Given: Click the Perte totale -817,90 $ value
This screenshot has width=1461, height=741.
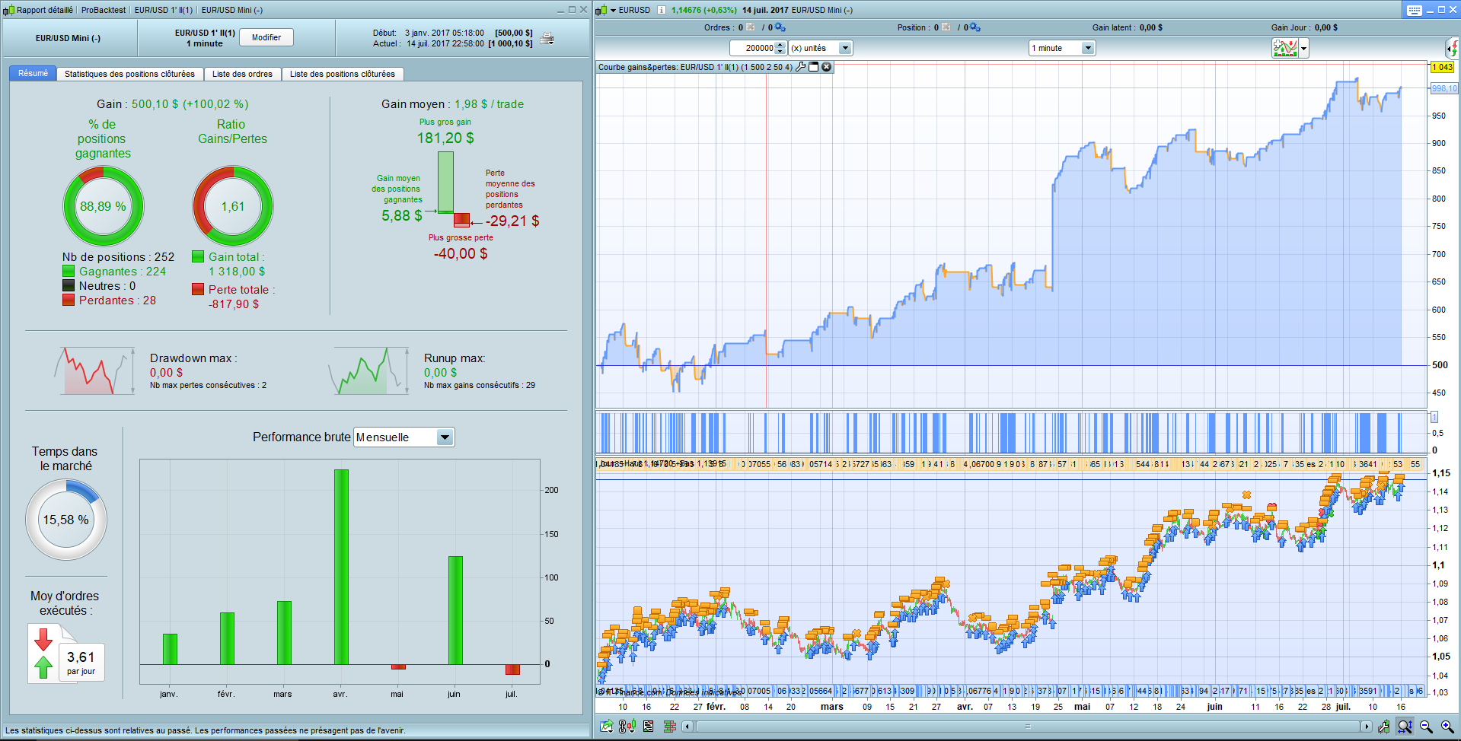Looking at the screenshot, I should 234,304.
